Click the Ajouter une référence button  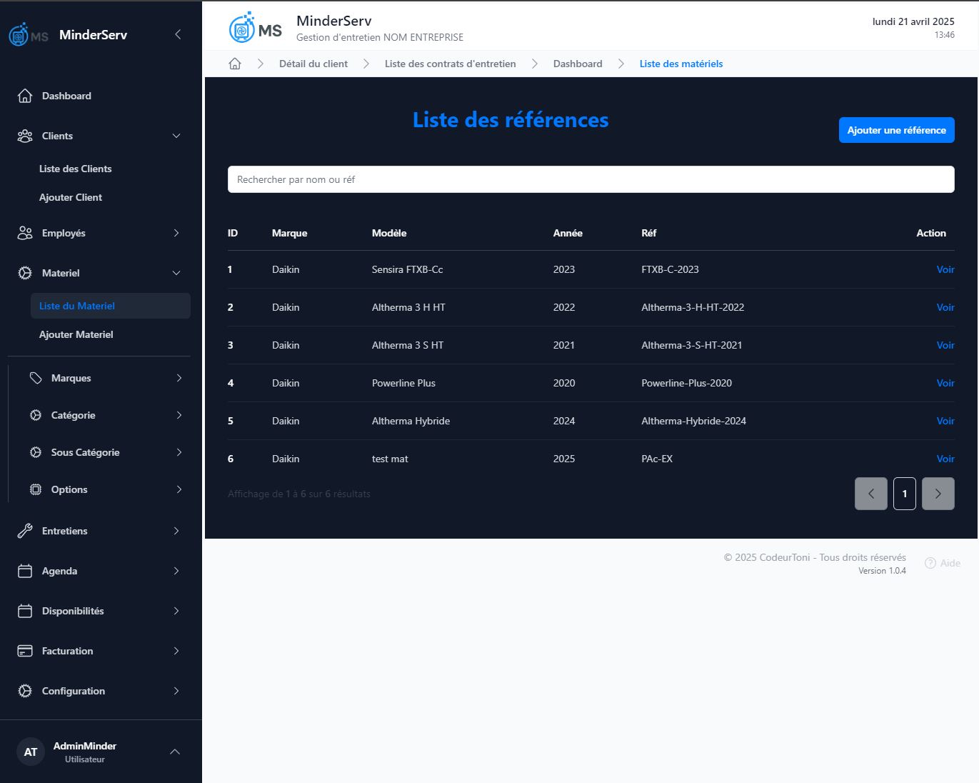click(896, 130)
